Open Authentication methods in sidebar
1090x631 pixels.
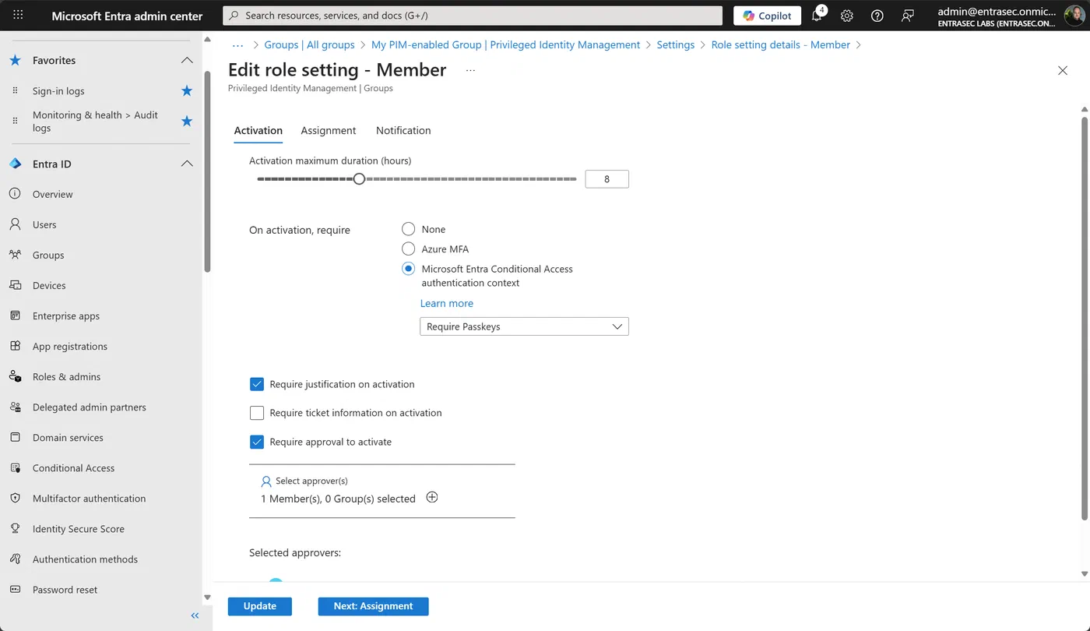coord(85,559)
